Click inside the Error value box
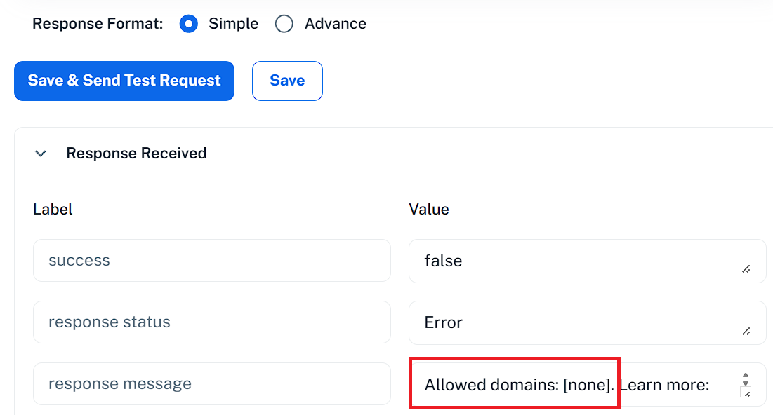 pyautogui.click(x=588, y=322)
